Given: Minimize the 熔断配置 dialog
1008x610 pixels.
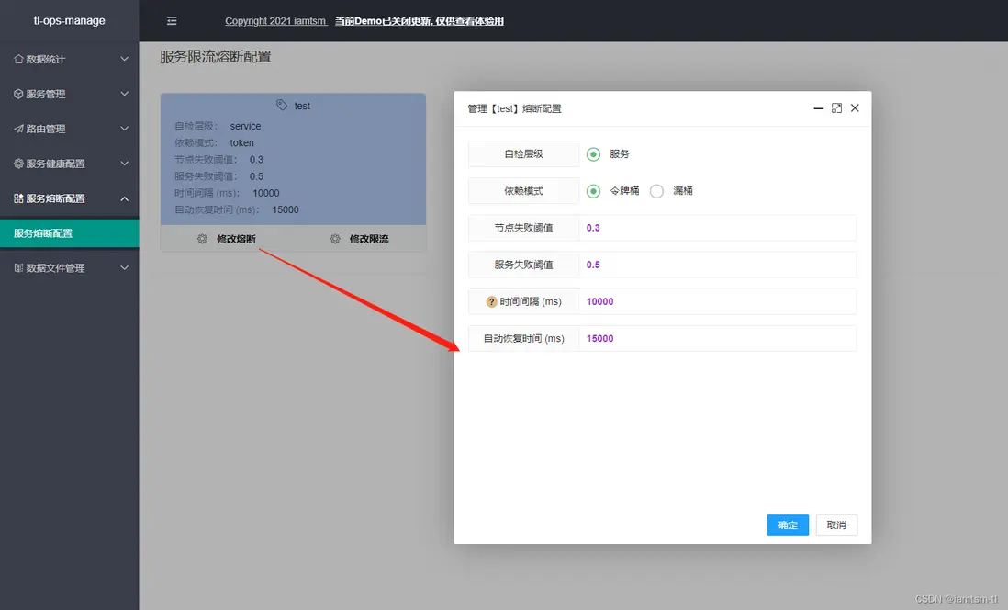Looking at the screenshot, I should point(818,108).
